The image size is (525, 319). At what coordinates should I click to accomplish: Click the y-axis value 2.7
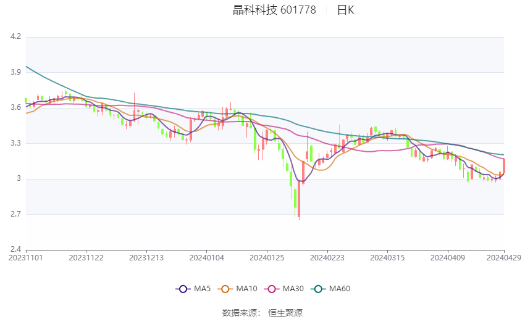(15, 214)
